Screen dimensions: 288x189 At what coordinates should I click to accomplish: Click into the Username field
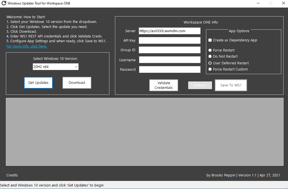click(x=170, y=60)
